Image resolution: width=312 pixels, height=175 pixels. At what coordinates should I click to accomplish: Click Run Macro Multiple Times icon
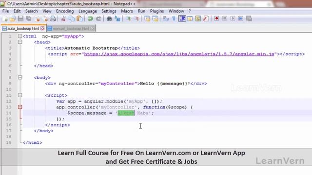pos(240,18)
